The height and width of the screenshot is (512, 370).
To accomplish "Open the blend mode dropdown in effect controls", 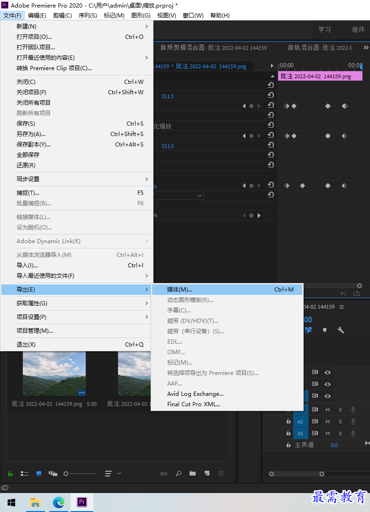I will (x=179, y=196).
